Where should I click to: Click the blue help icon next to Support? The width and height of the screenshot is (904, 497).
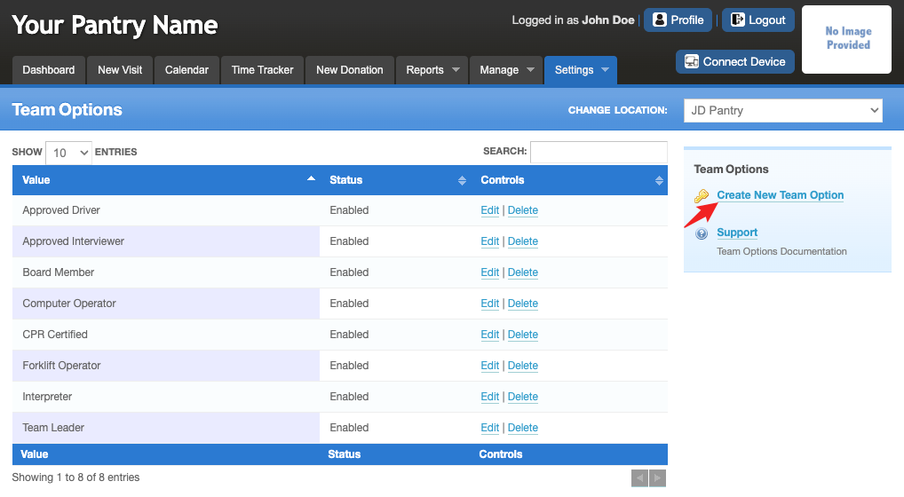[701, 233]
